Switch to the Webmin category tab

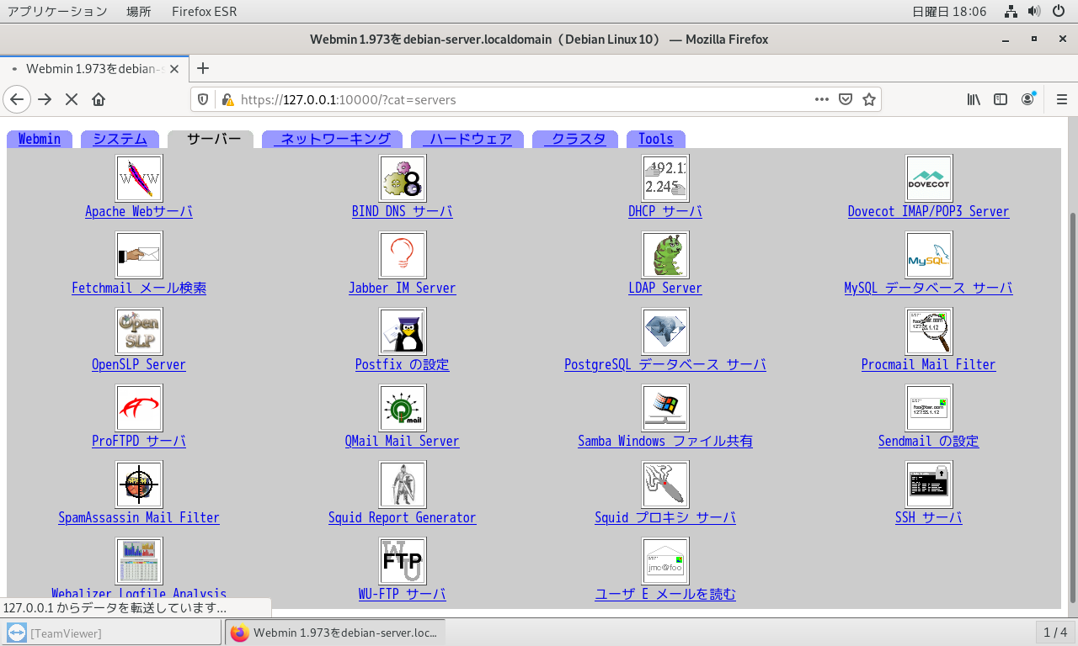click(x=40, y=140)
